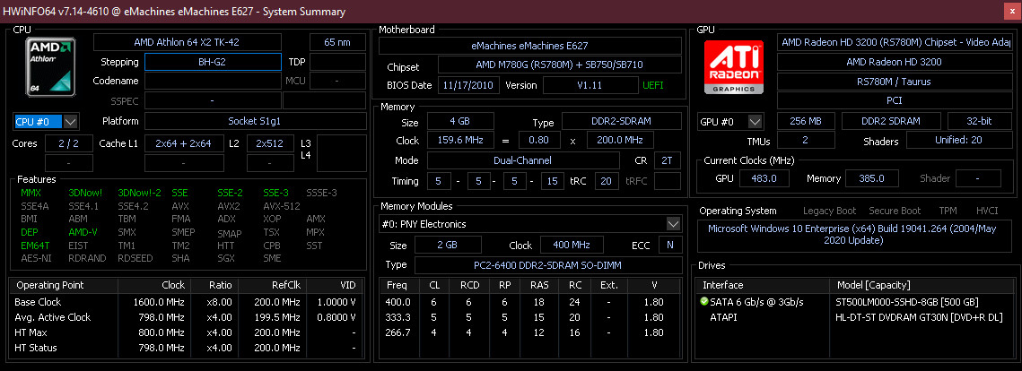Click the module size 2 GB value
1022x371 pixels.
(x=449, y=245)
